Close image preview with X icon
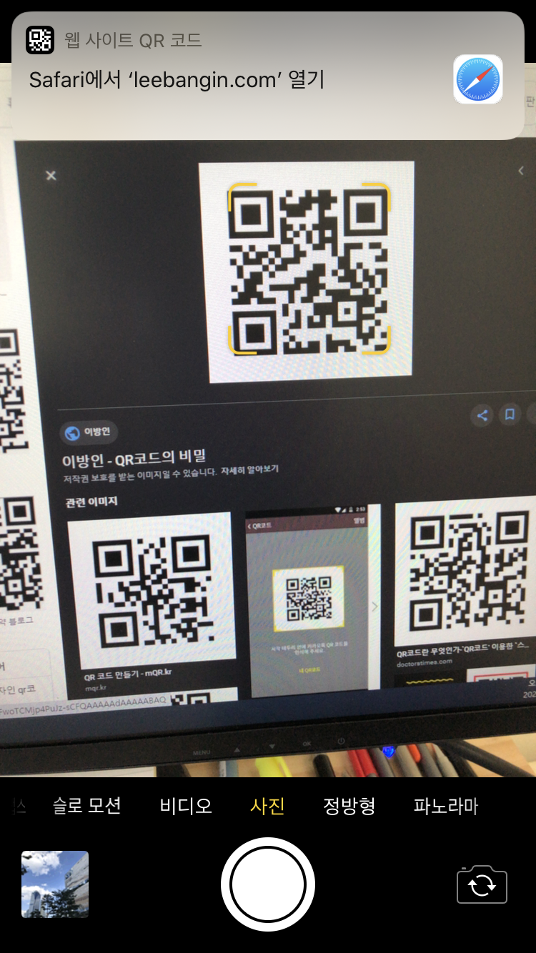Viewport: 536px width, 953px height. [x=51, y=175]
